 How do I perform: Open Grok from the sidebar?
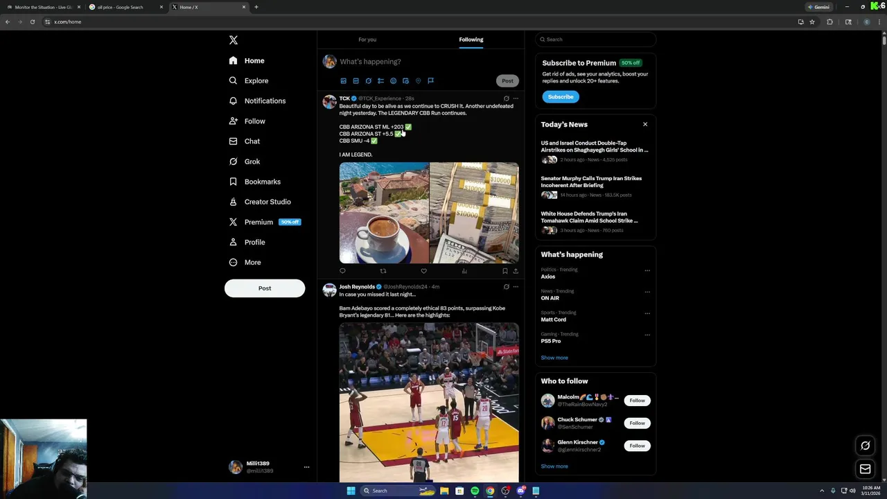pos(245,161)
